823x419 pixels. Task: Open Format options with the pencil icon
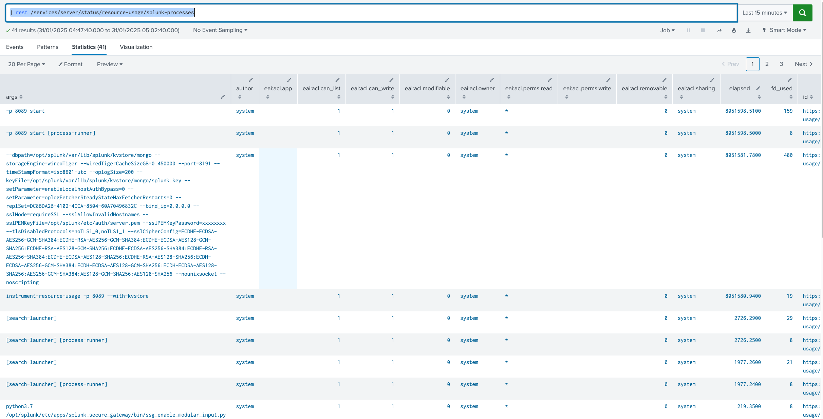pos(70,64)
